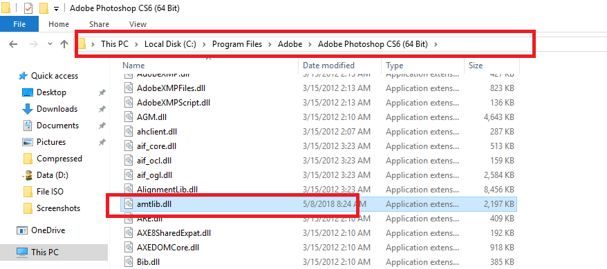Open the View ribbon tab
This screenshot has height=269, width=607.
pos(138,24)
